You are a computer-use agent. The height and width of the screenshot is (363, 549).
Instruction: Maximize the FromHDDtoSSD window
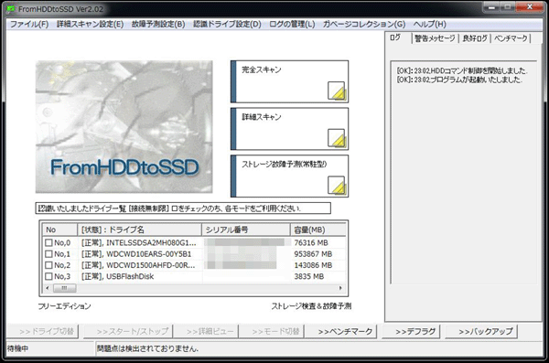click(508, 7)
